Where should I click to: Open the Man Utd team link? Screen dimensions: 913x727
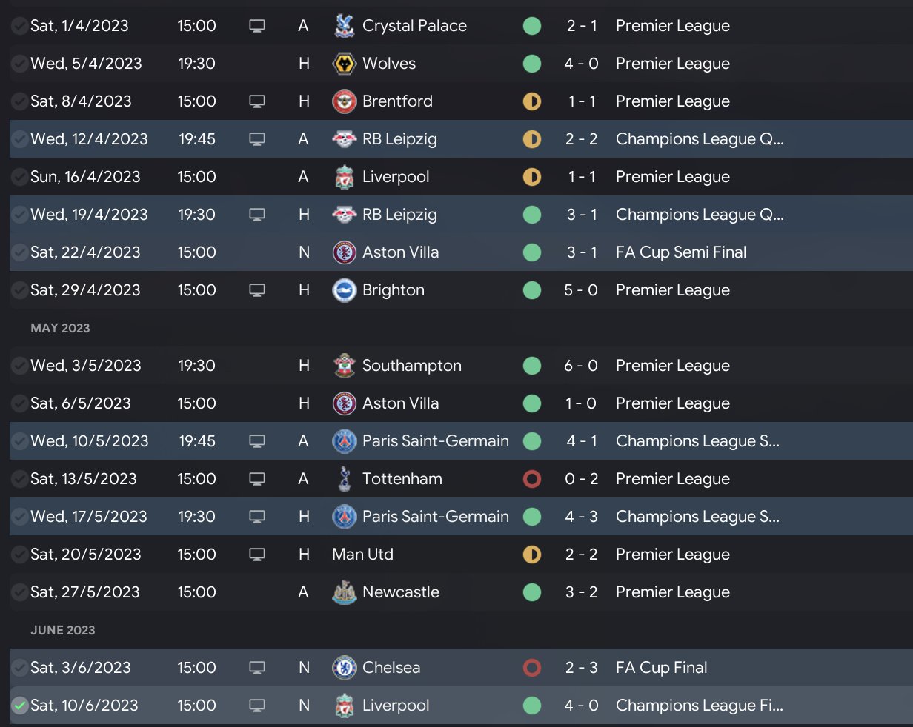point(363,555)
